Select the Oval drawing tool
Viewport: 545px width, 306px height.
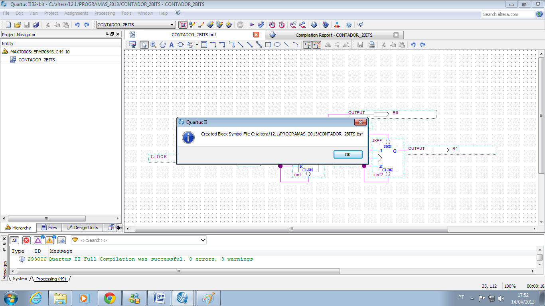click(277, 45)
